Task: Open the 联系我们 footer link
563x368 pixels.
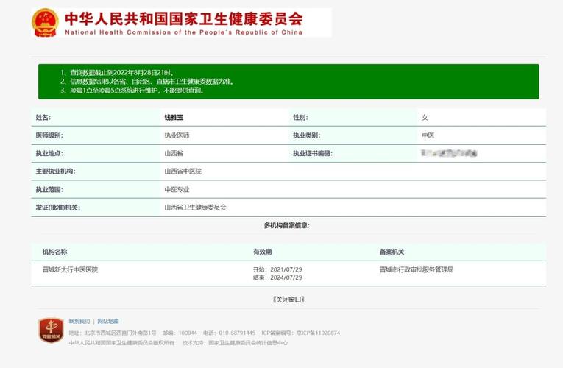Action: [79, 322]
